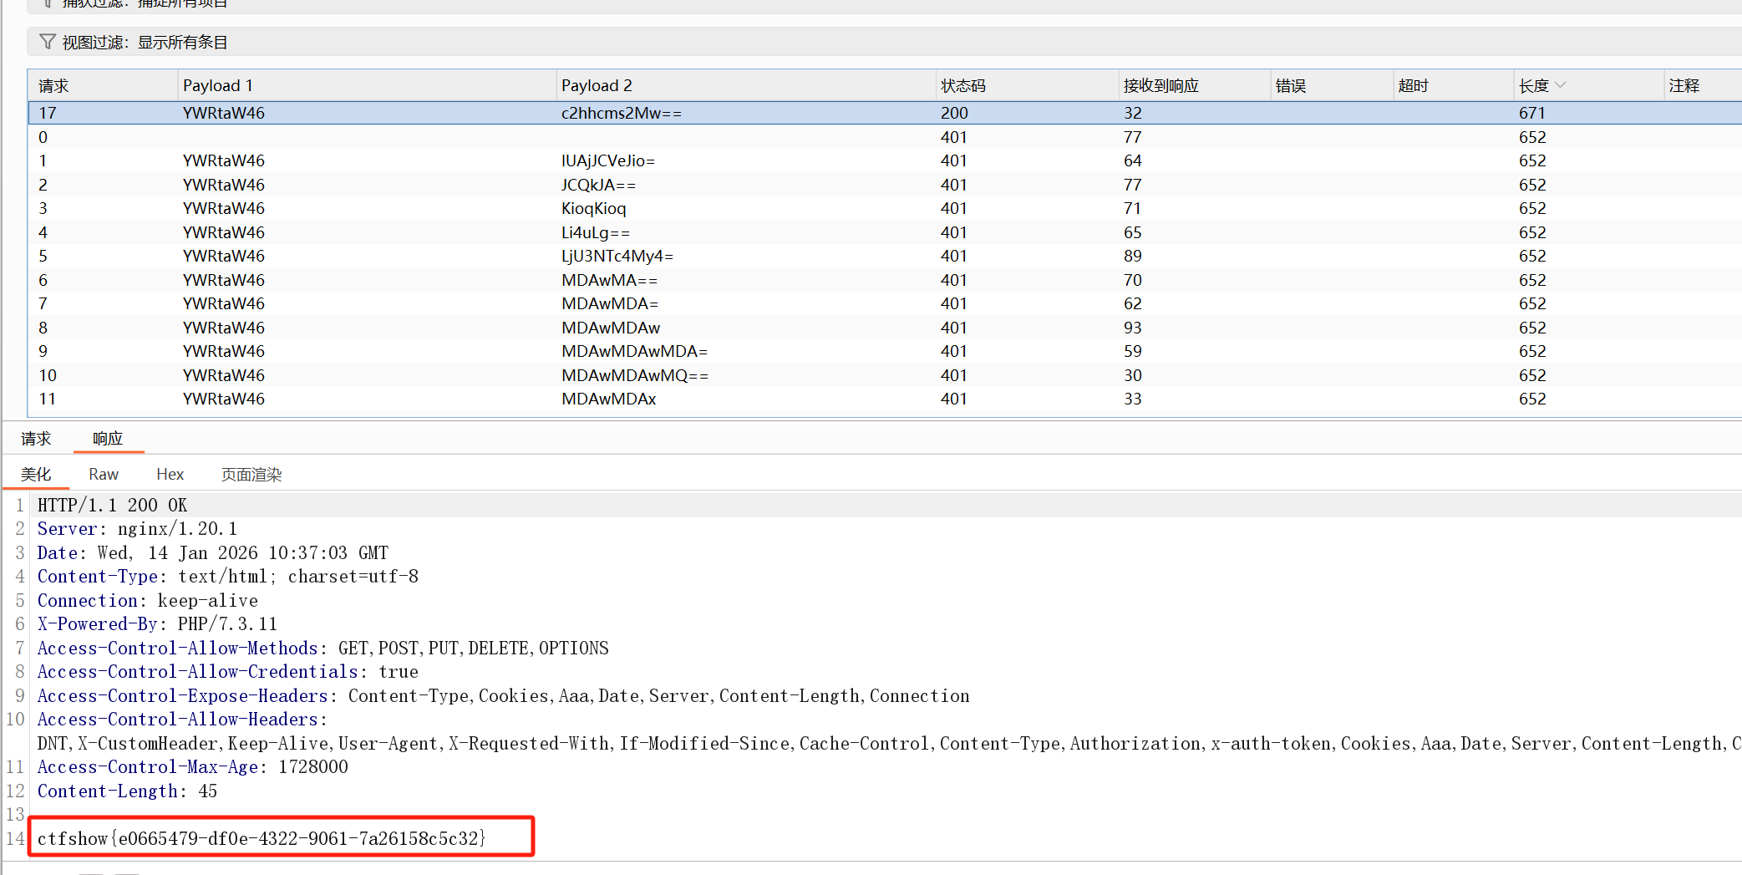Select payload c2hhcms2Mw== cell
Image resolution: width=1742 pixels, height=875 pixels.
[622, 113]
